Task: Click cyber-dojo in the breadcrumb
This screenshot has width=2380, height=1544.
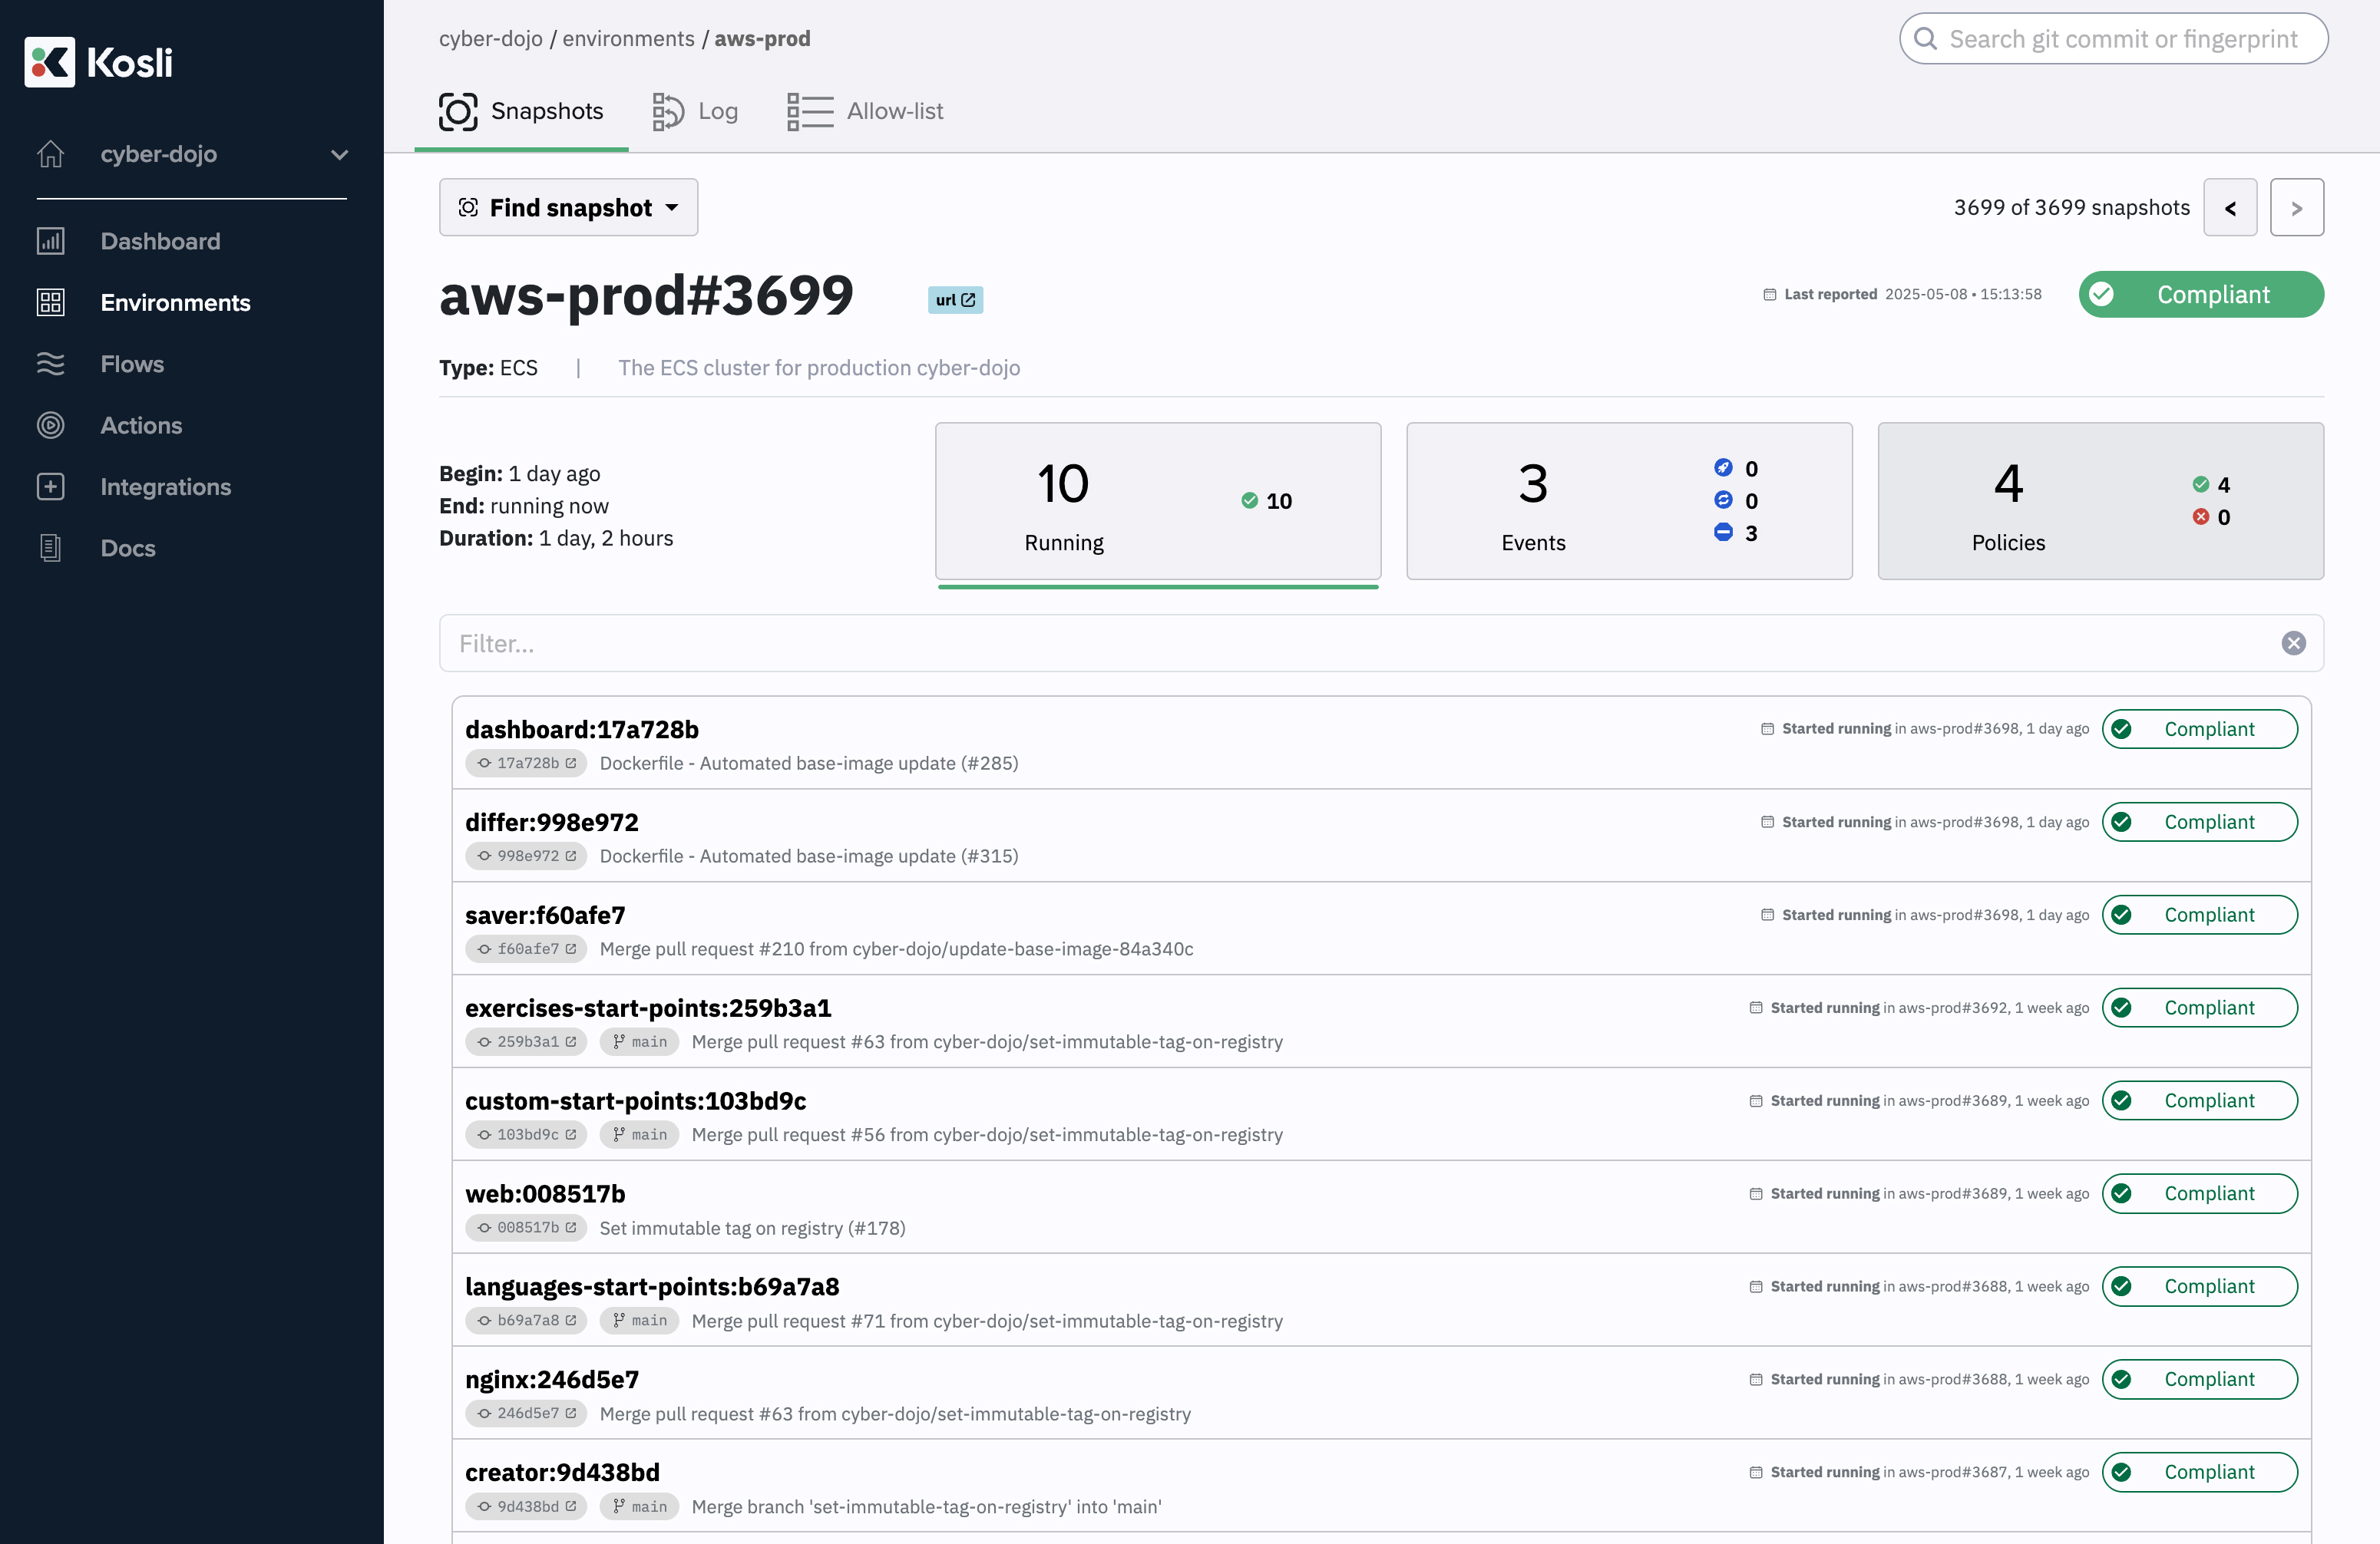Action: (490, 38)
